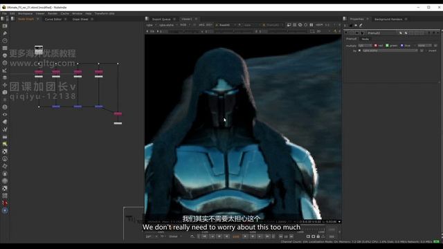Screen dimensions: 443x249
Task: Open the Render menu
Action: coord(53,14)
